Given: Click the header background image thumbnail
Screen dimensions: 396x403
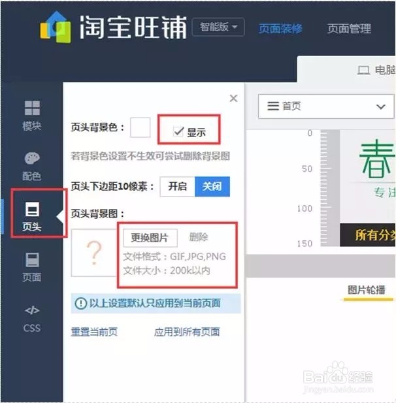Looking at the screenshot, I should click(x=94, y=253).
